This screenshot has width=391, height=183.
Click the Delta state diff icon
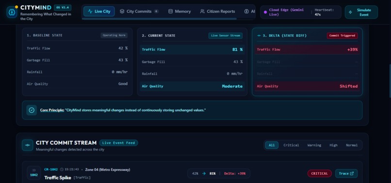click(259, 36)
